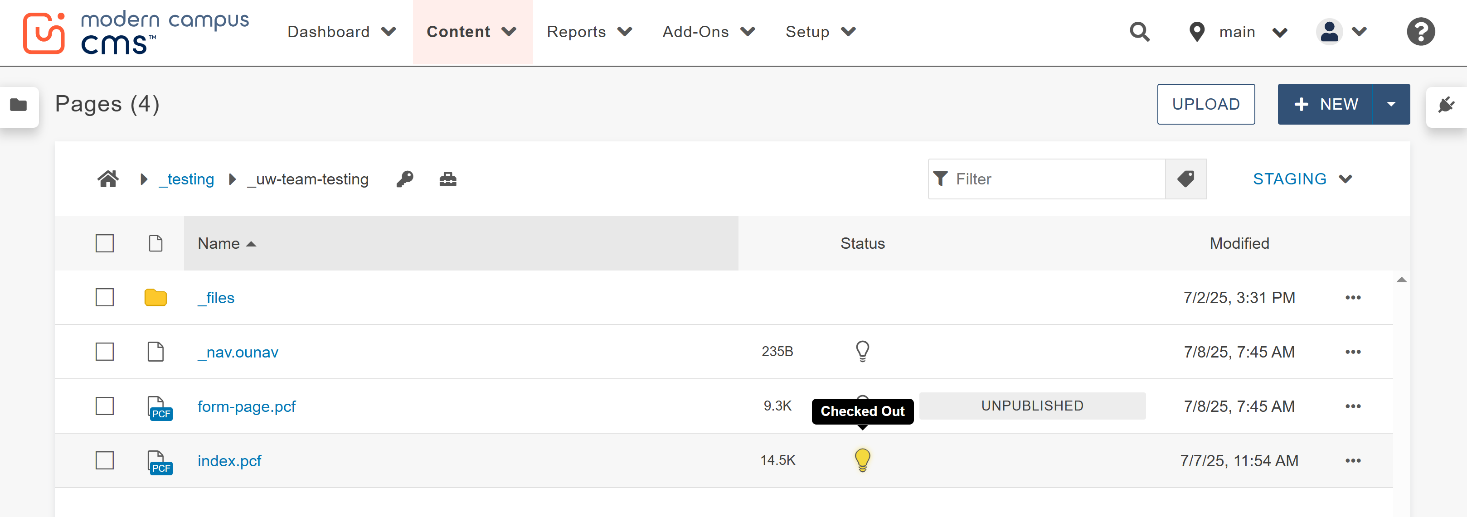This screenshot has width=1467, height=517.
Task: Click the location pin icon near main
Action: tap(1196, 32)
